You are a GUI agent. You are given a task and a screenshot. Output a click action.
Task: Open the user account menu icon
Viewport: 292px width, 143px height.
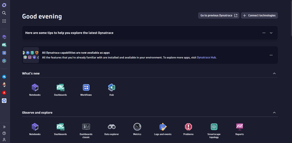[x=4, y=140]
